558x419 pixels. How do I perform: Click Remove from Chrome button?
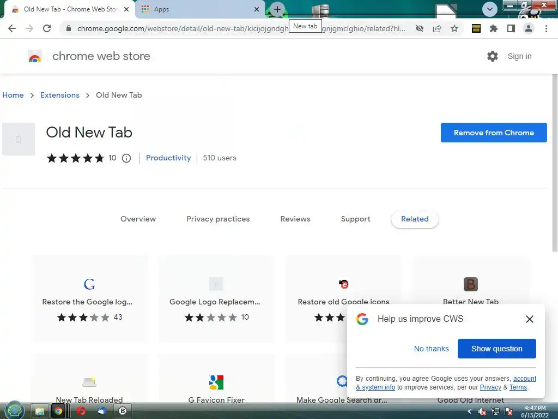pos(494,133)
